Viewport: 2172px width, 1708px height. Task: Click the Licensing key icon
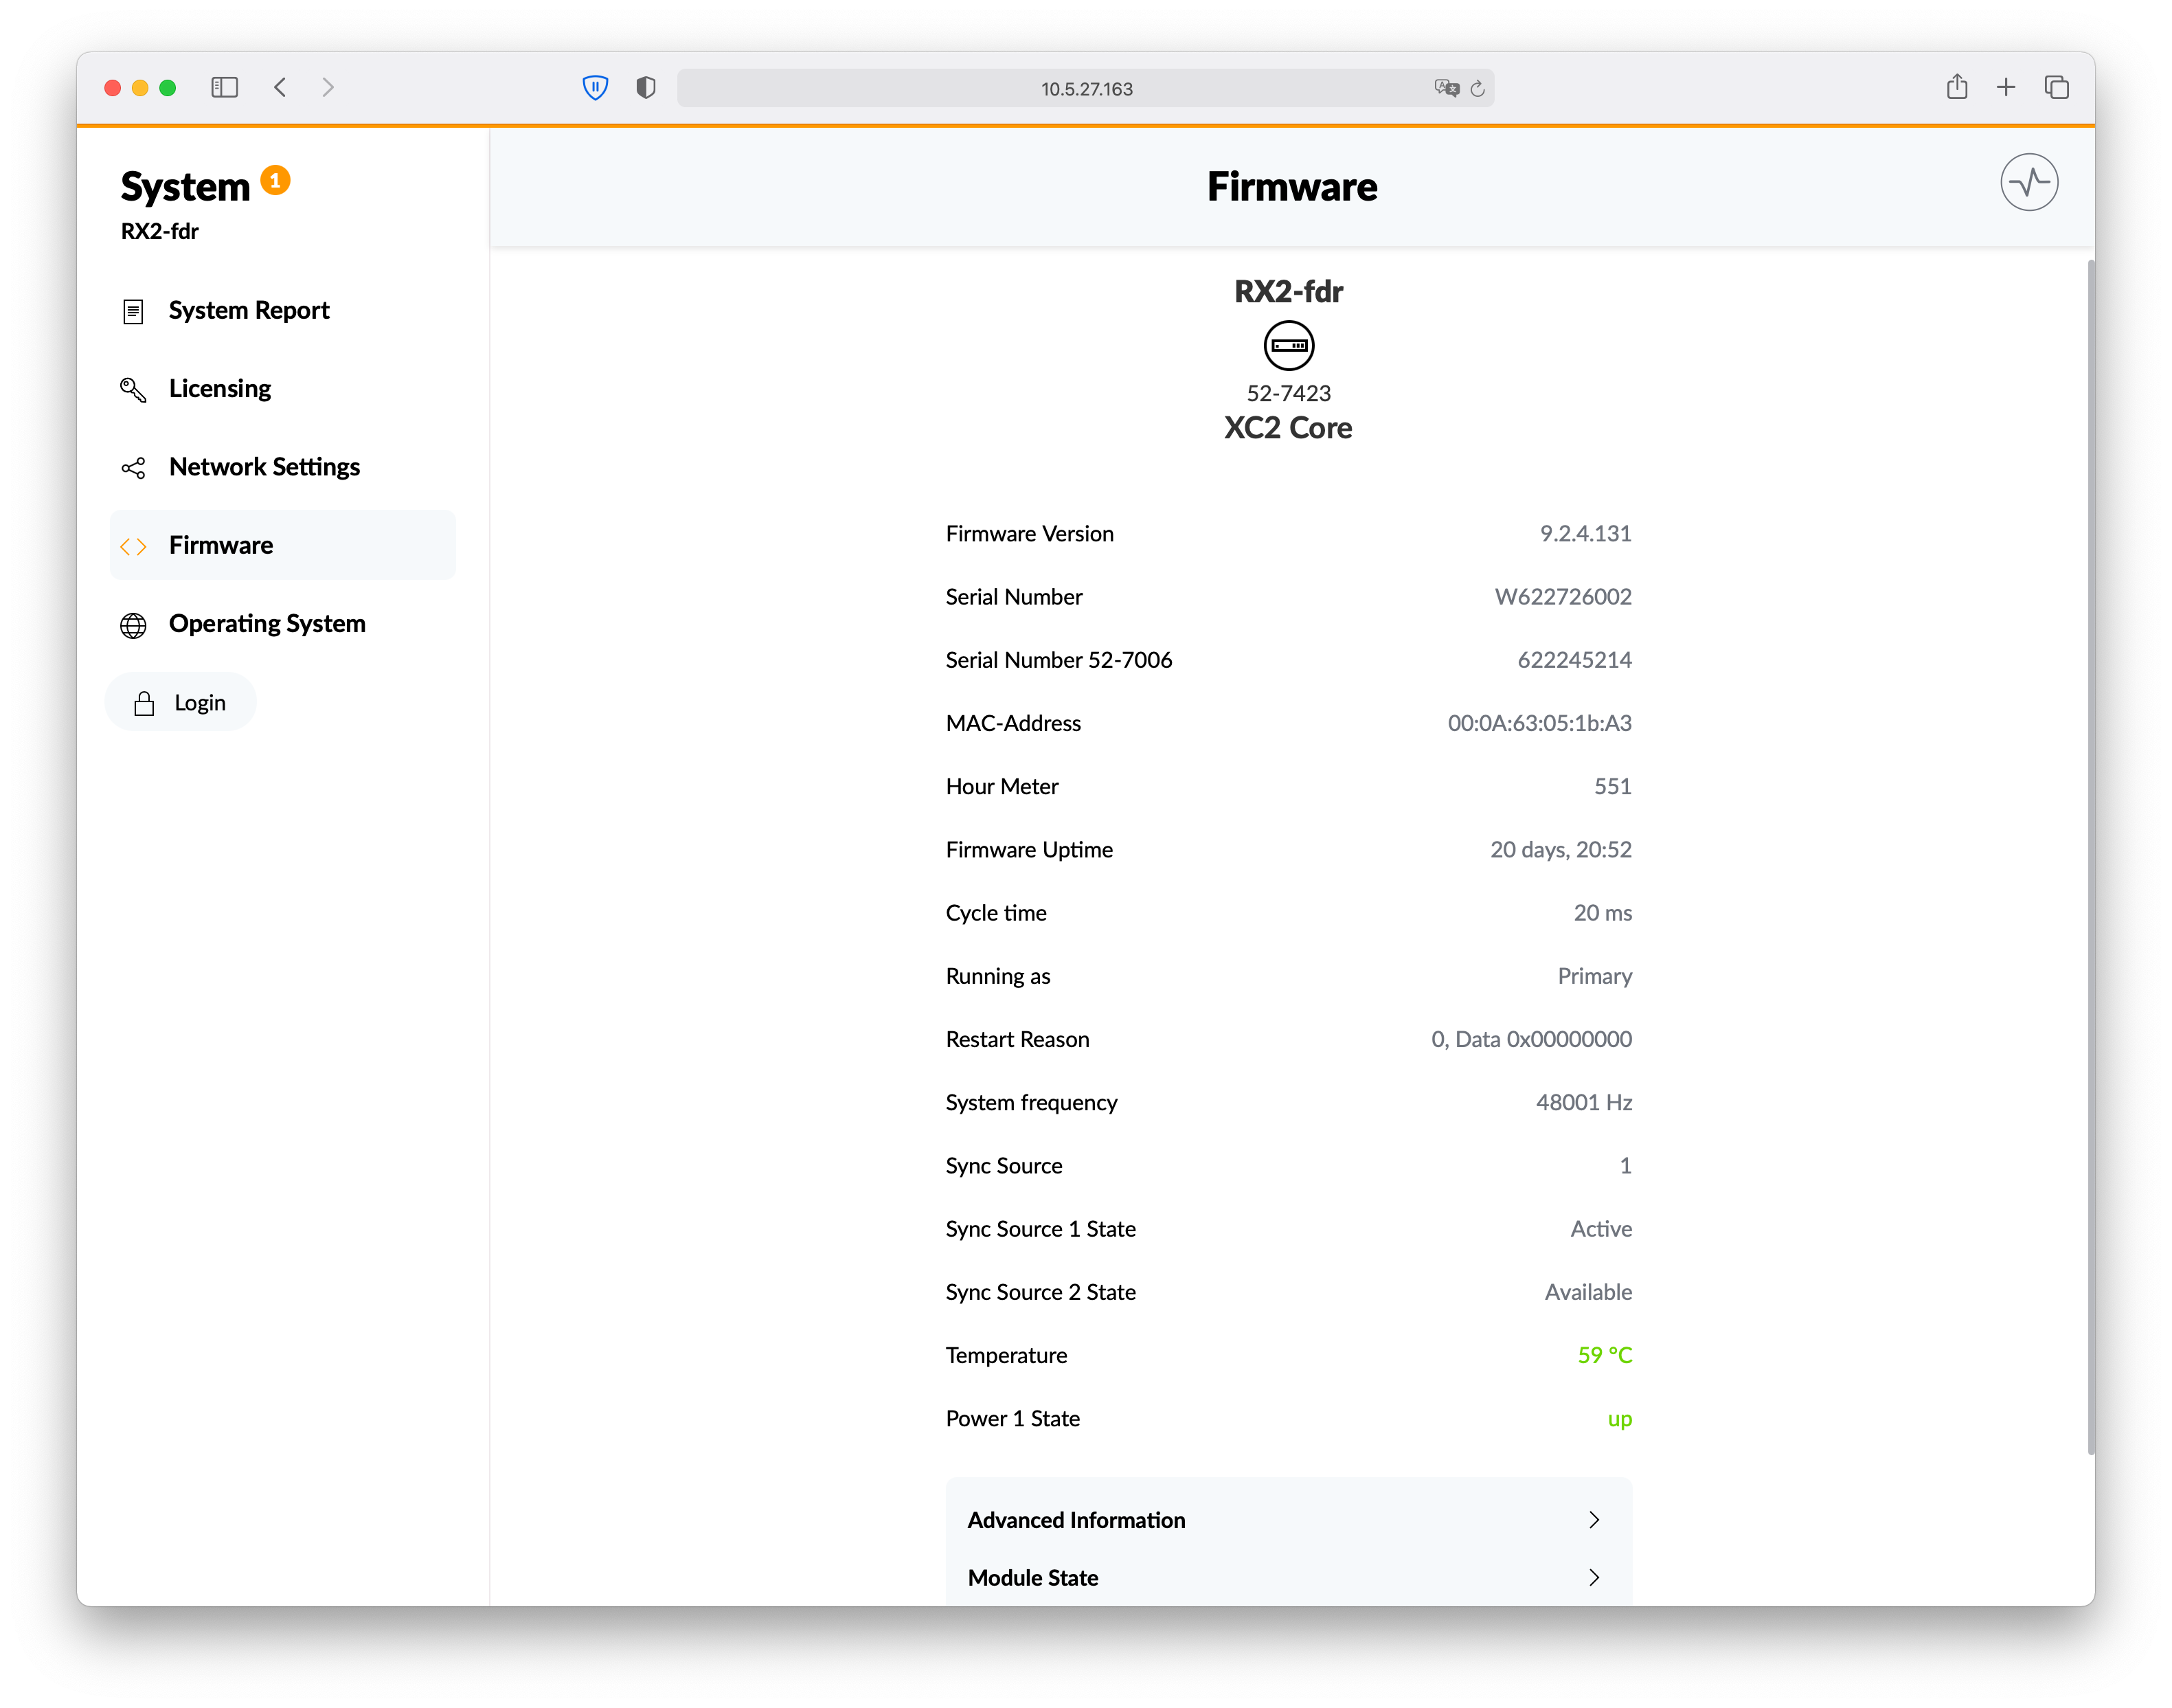pyautogui.click(x=133, y=389)
